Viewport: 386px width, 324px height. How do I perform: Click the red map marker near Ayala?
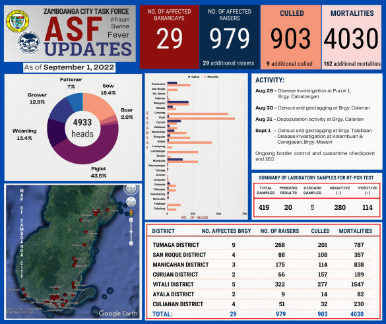(x=25, y=295)
